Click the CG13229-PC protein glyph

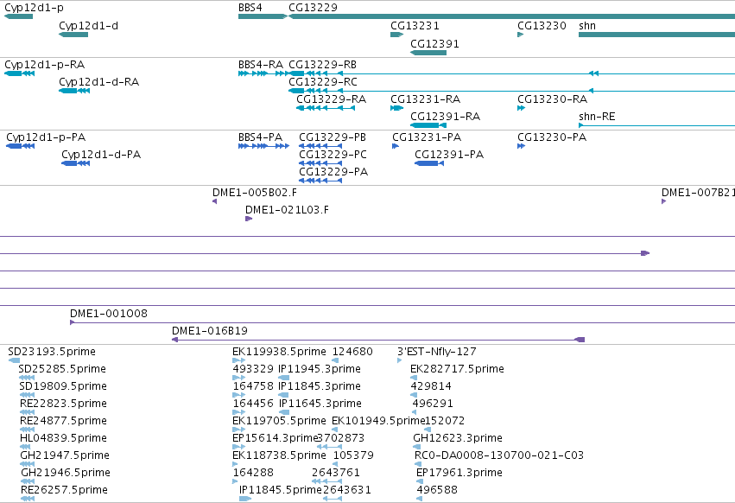pos(320,163)
